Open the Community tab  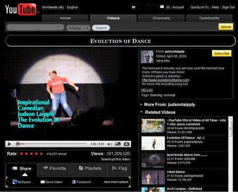click(x=209, y=18)
